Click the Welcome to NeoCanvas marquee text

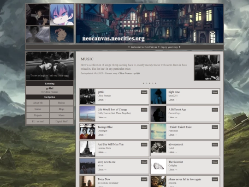[x=154, y=47]
